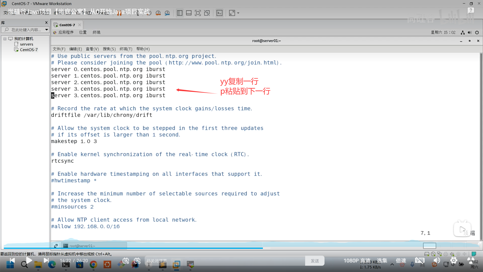Toggle the video subtitles off icon
Image resolution: width=483 pixels, height=272 pixels.
tap(420, 260)
